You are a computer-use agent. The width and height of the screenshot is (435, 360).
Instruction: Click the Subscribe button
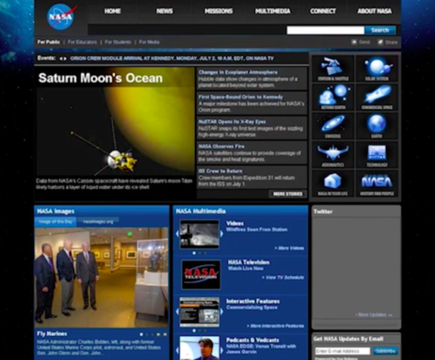point(385,351)
